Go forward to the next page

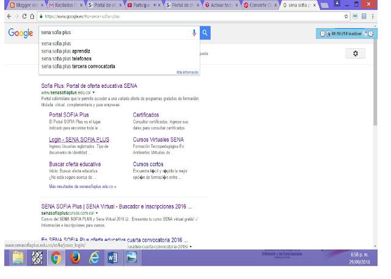point(16,16)
